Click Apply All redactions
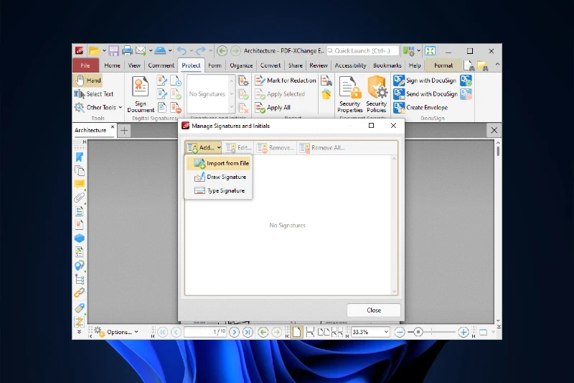574x383 pixels. tap(273, 108)
